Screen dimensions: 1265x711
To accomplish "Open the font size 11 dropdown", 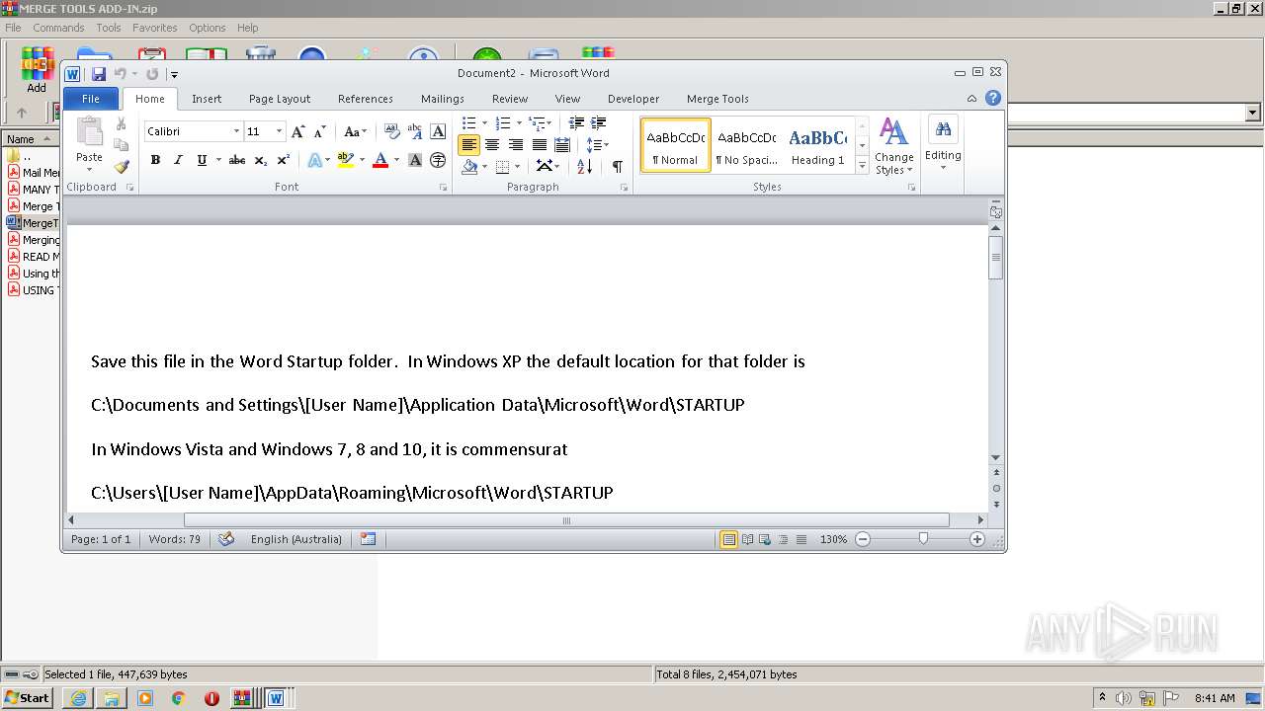I will (279, 131).
